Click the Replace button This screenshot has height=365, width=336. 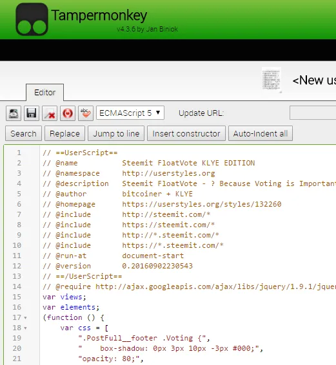coord(64,134)
